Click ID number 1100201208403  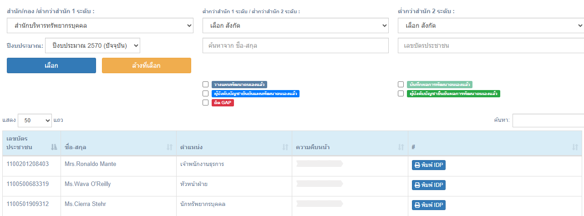(28, 164)
